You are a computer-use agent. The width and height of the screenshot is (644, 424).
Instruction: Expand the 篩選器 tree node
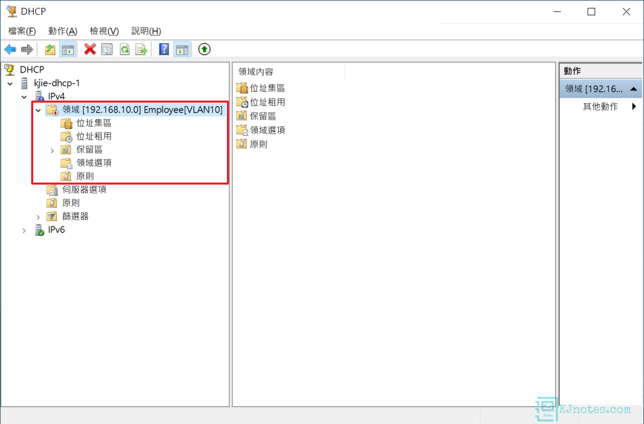[x=38, y=217]
